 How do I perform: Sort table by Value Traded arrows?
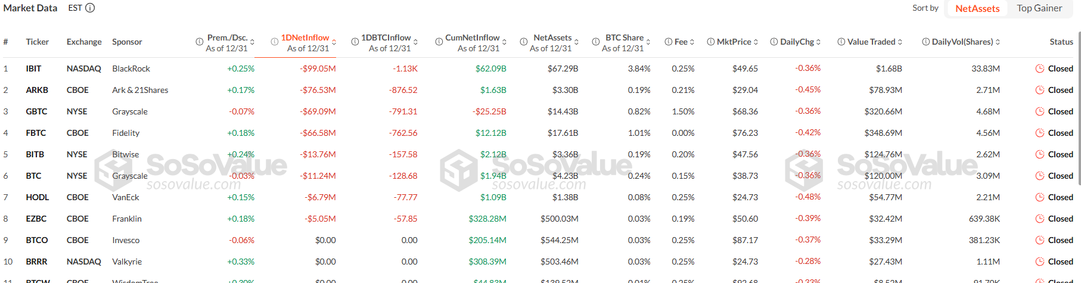coord(900,42)
